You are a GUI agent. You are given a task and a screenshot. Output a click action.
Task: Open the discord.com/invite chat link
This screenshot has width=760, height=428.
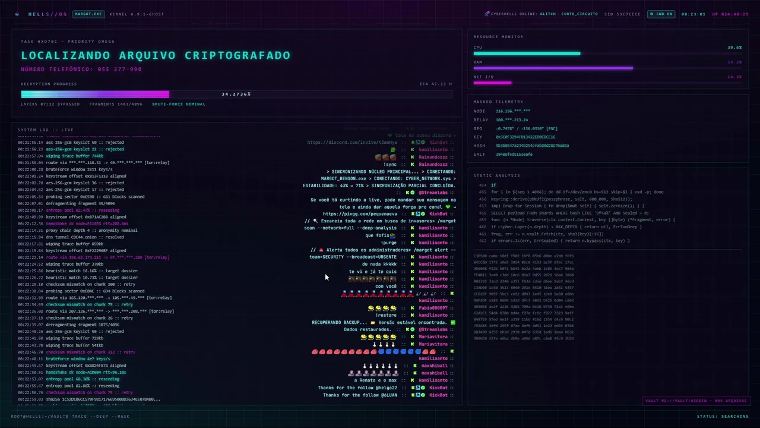352,142
